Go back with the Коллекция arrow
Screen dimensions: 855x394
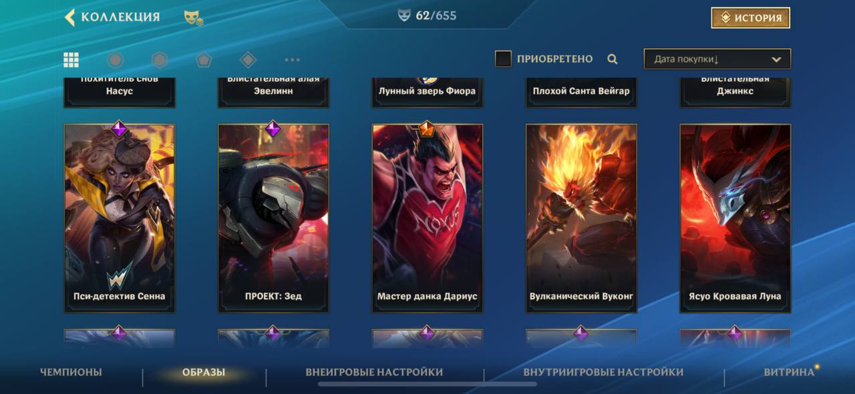pos(70,17)
